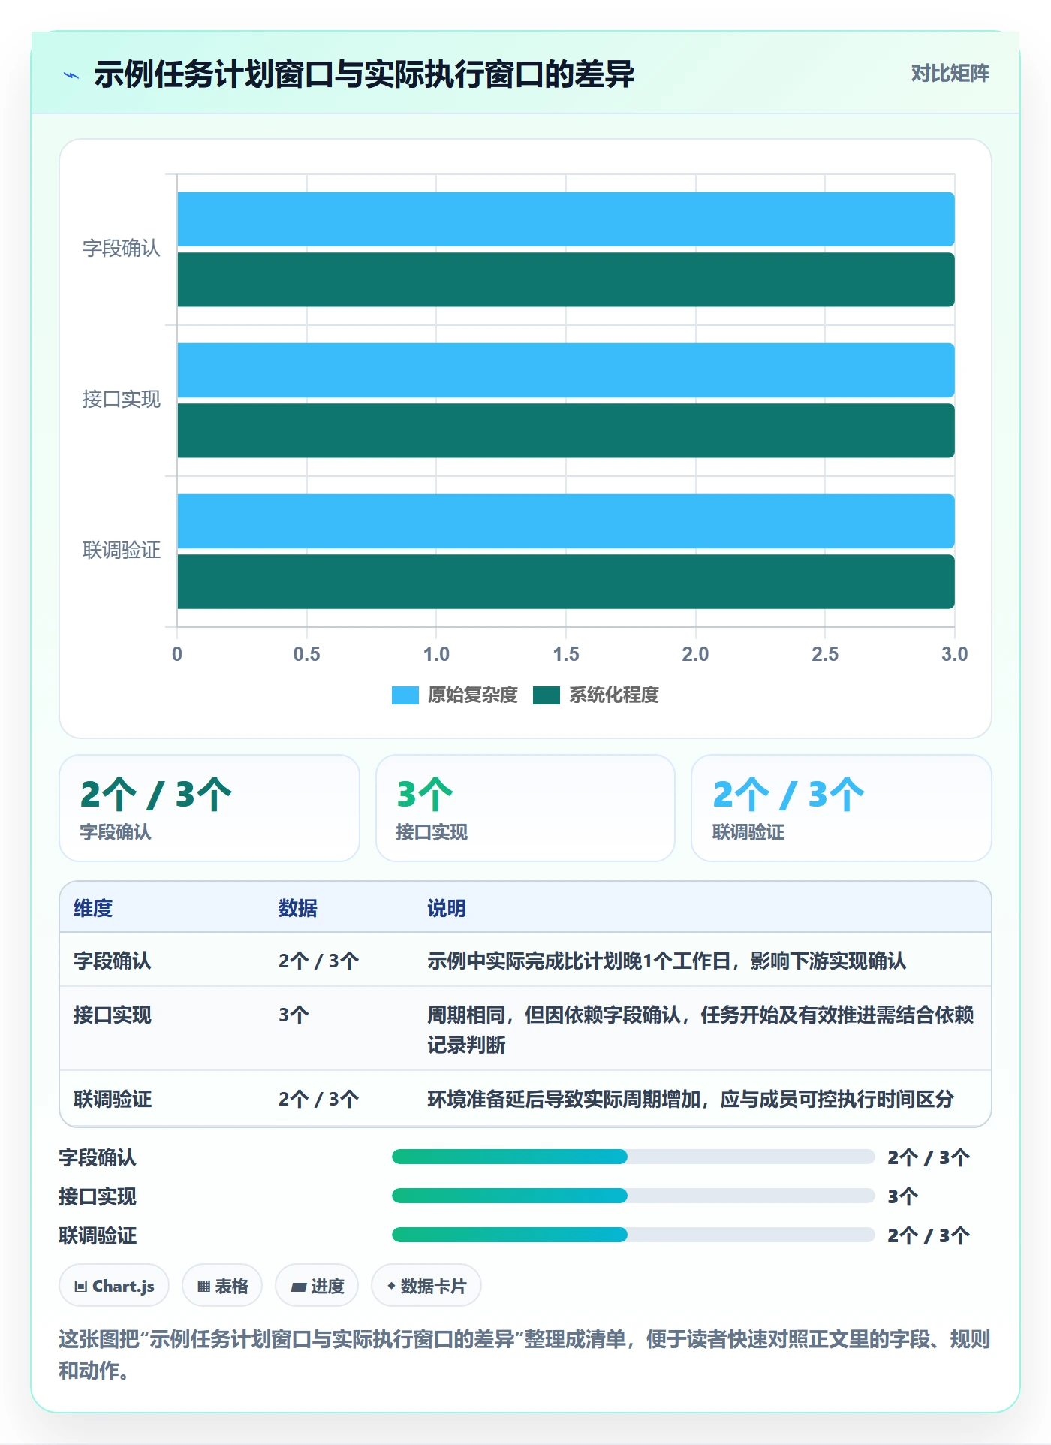Viewport: 1051px width, 1445px height.
Task: Select the 数据卡片 chip
Action: pyautogui.click(x=426, y=1286)
